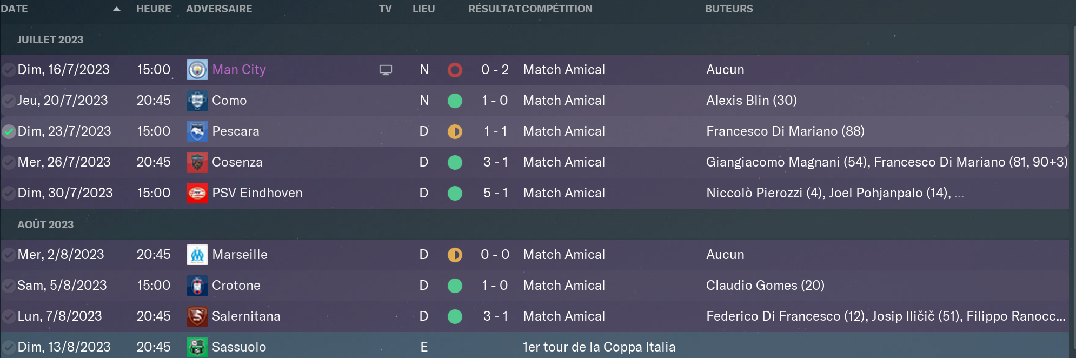The width and height of the screenshot is (1076, 358).
Task: Toggle the checkmark for Sassuolo match row
Action: point(9,347)
